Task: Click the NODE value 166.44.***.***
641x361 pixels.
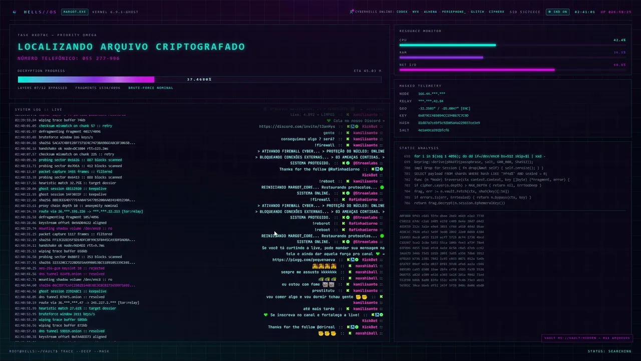Action: point(432,94)
